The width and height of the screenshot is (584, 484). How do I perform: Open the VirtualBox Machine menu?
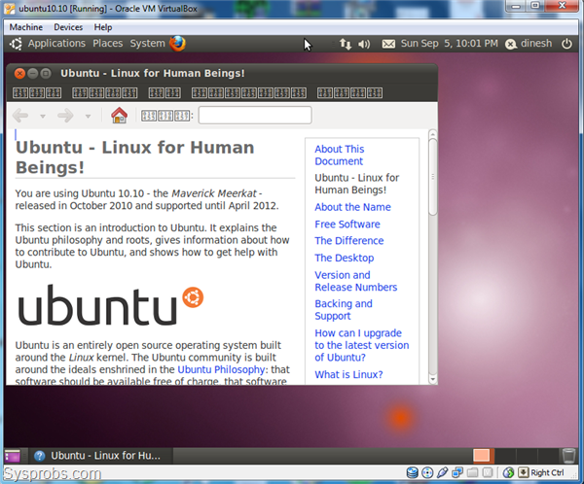tap(25, 27)
